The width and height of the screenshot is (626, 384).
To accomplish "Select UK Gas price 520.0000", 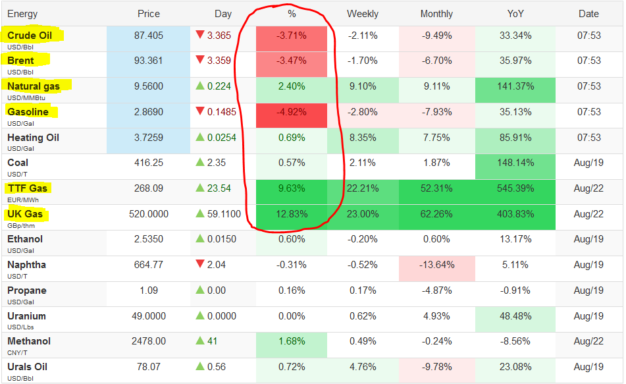I will click(x=149, y=214).
